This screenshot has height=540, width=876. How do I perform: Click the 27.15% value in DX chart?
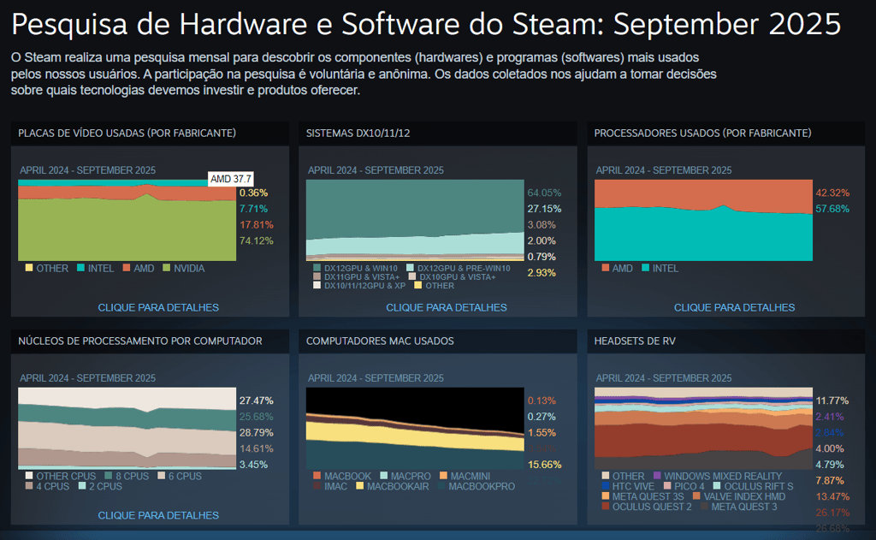(x=544, y=209)
